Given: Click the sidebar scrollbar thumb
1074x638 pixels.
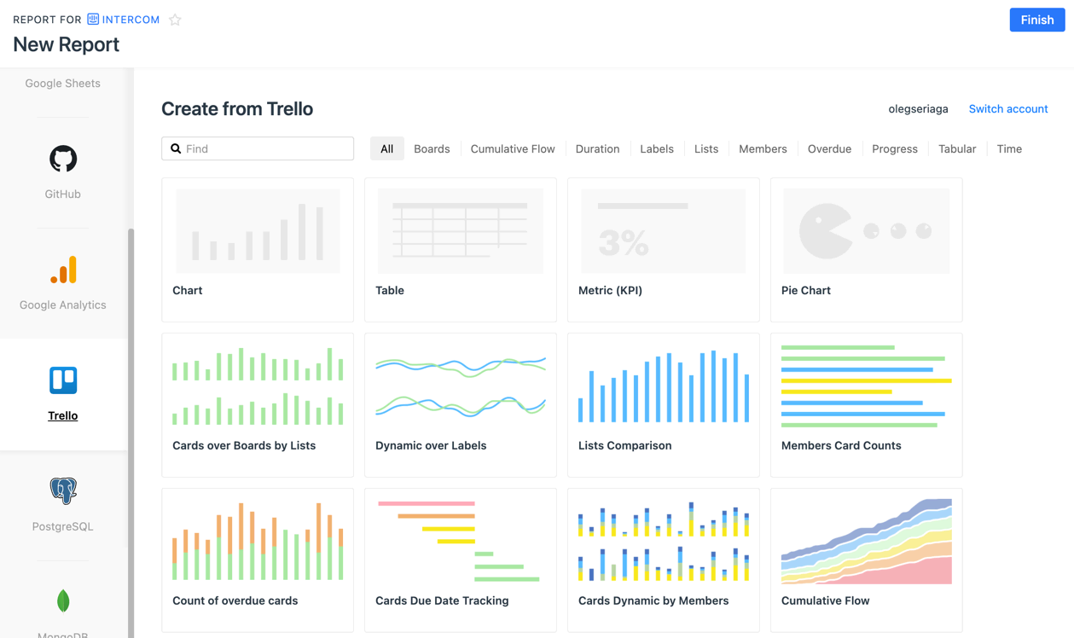Looking at the screenshot, I should (131, 433).
